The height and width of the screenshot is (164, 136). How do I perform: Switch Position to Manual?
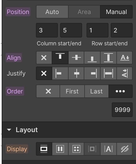click(116, 12)
